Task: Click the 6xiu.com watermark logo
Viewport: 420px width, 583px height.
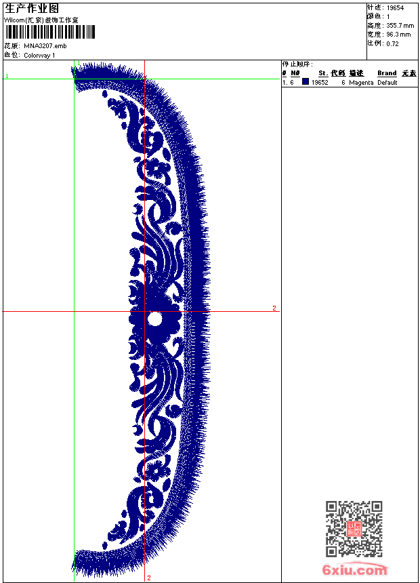Action: [354, 569]
